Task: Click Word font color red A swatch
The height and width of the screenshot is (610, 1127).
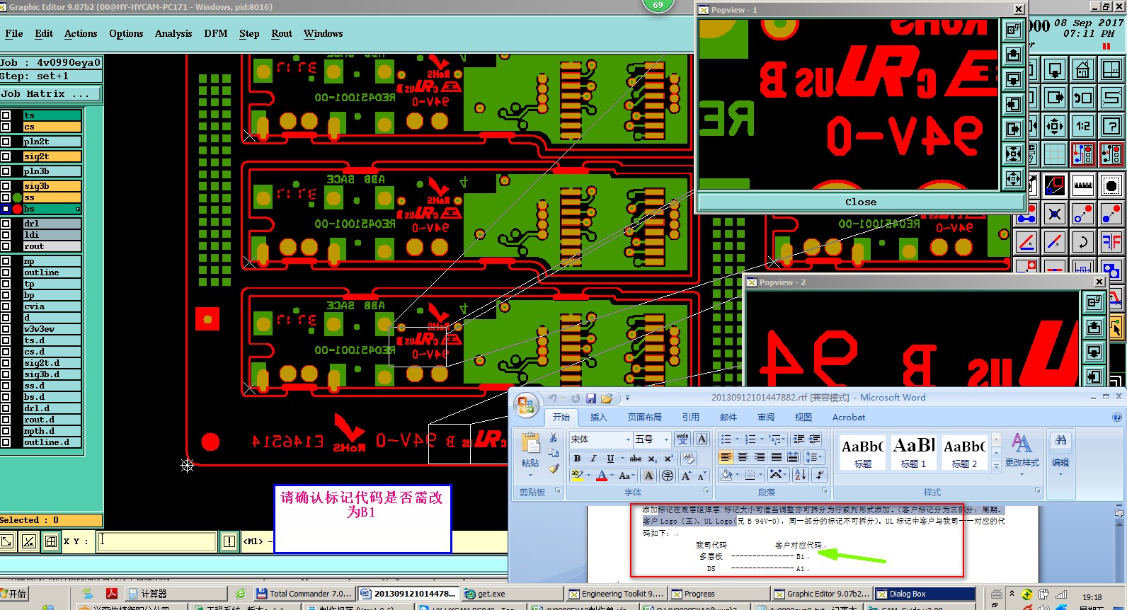Action: tap(602, 476)
